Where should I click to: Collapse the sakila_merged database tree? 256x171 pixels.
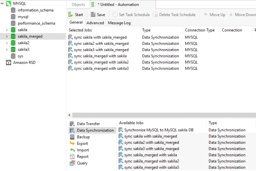[x=7, y=36]
